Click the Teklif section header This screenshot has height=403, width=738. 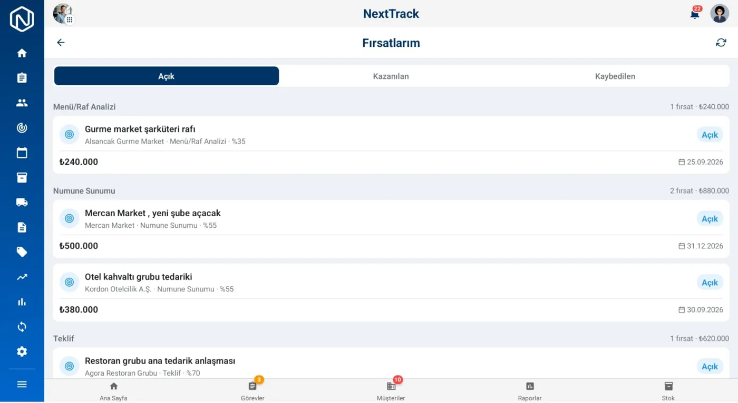click(64, 339)
